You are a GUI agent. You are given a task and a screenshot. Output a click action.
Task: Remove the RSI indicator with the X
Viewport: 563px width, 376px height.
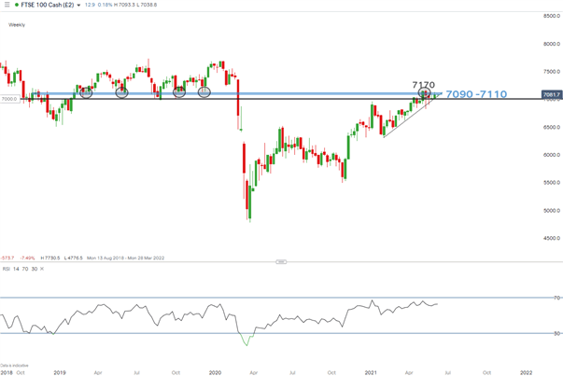(42, 269)
